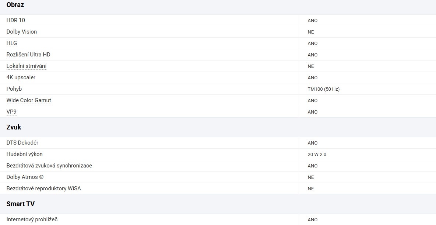Collapse the Obraz section header
Viewport: 436px width, 225px height.
15,5
